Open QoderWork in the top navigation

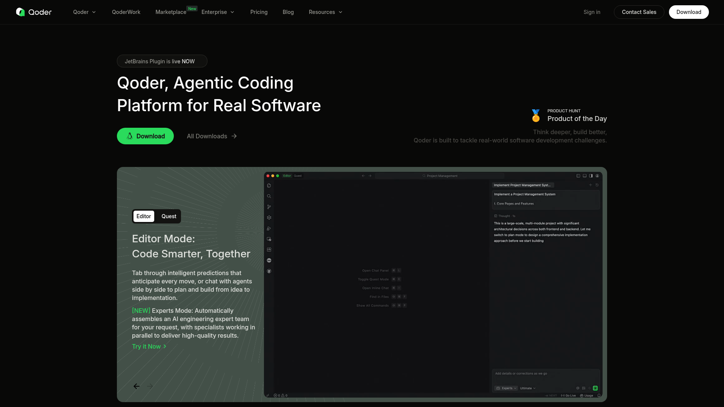pyautogui.click(x=126, y=12)
